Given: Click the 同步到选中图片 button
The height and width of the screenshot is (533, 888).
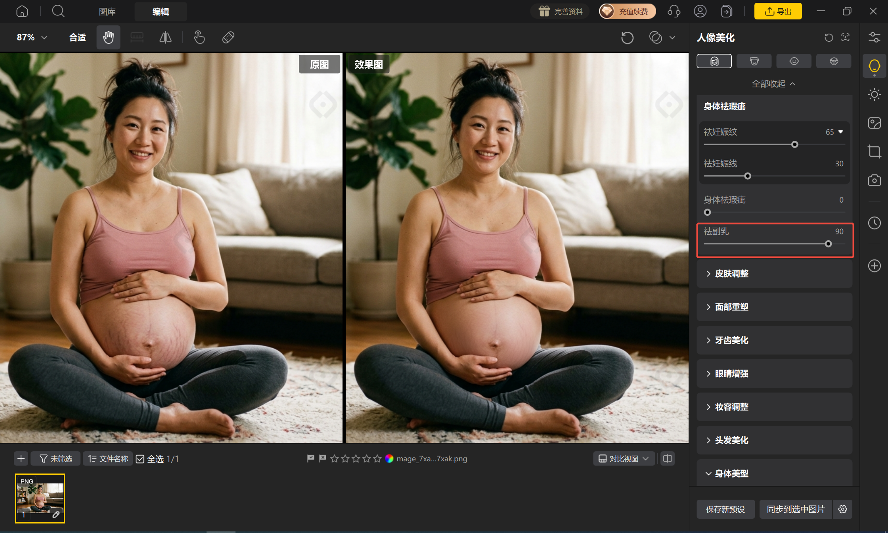Looking at the screenshot, I should click(796, 509).
